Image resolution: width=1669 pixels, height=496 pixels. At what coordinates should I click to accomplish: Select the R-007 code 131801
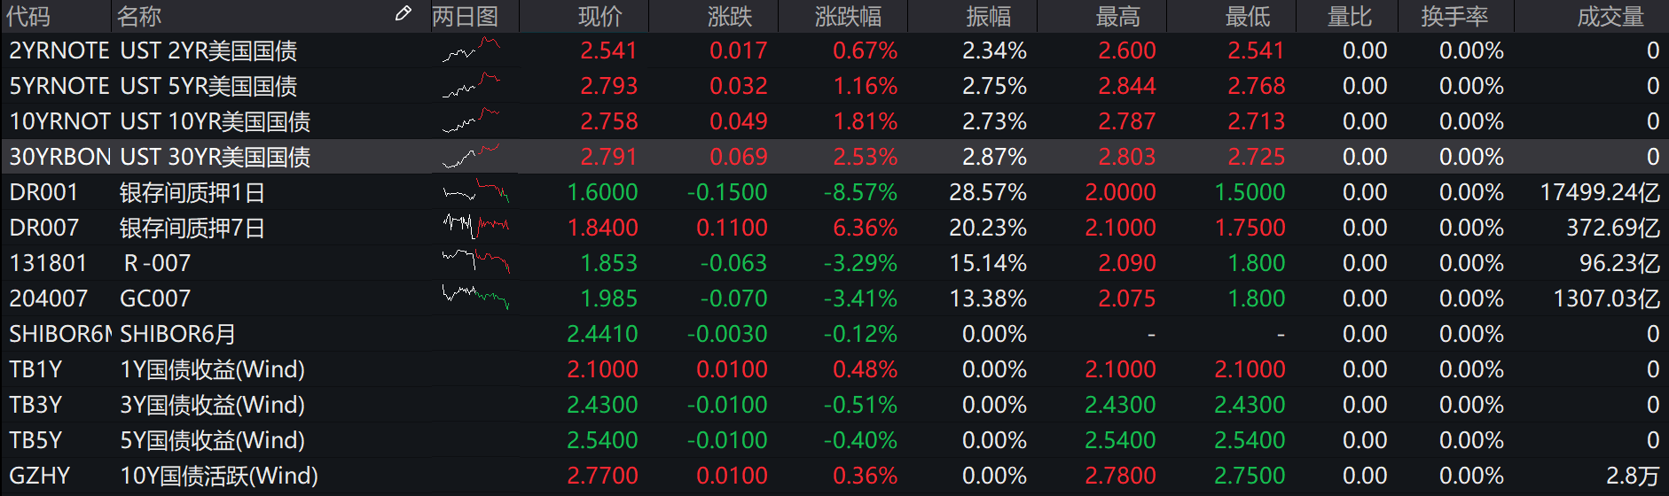click(48, 263)
